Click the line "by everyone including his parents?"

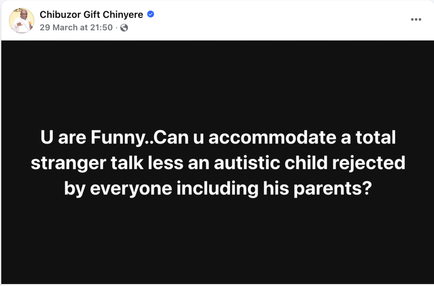[x=217, y=188]
